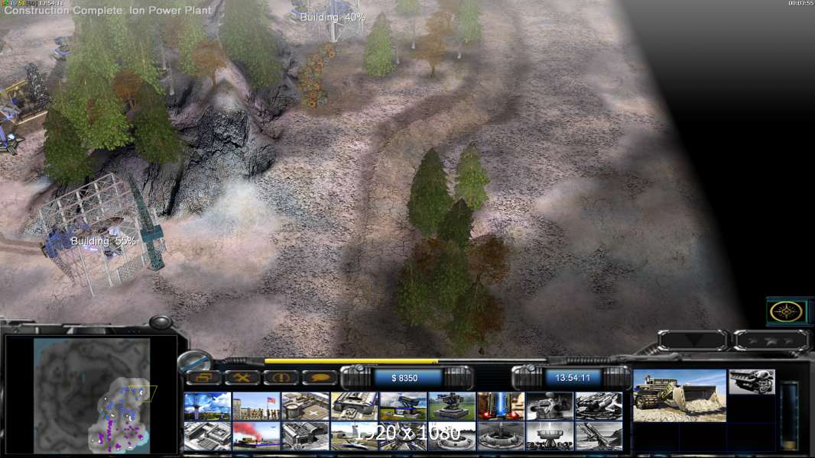Viewport: 815px width, 458px height.
Task: Open the speech bubble communicator button
Action: point(319,378)
